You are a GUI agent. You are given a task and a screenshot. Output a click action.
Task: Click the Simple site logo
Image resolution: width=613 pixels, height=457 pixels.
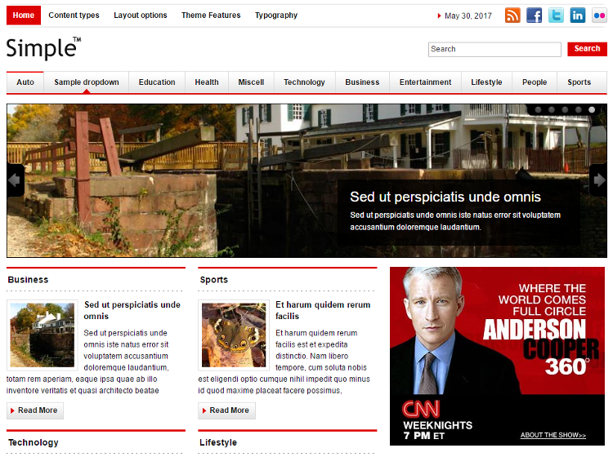point(44,48)
